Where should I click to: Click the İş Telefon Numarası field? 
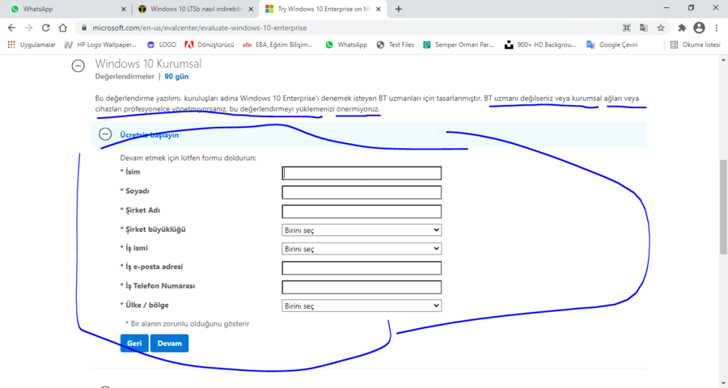(x=362, y=287)
